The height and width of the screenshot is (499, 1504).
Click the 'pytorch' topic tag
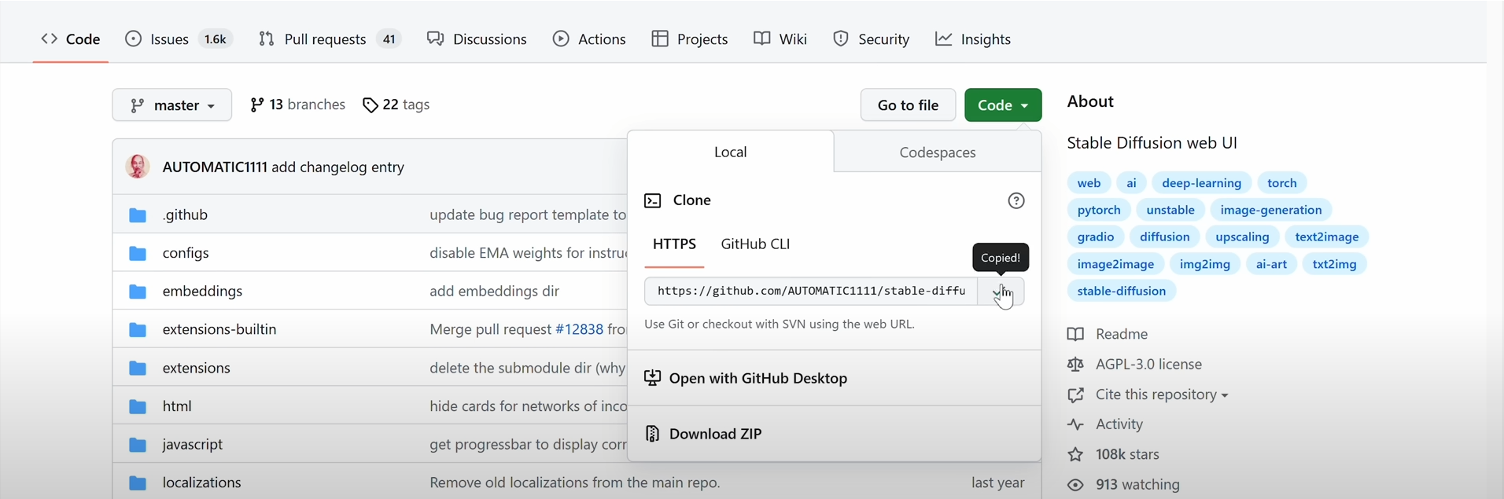tap(1099, 210)
